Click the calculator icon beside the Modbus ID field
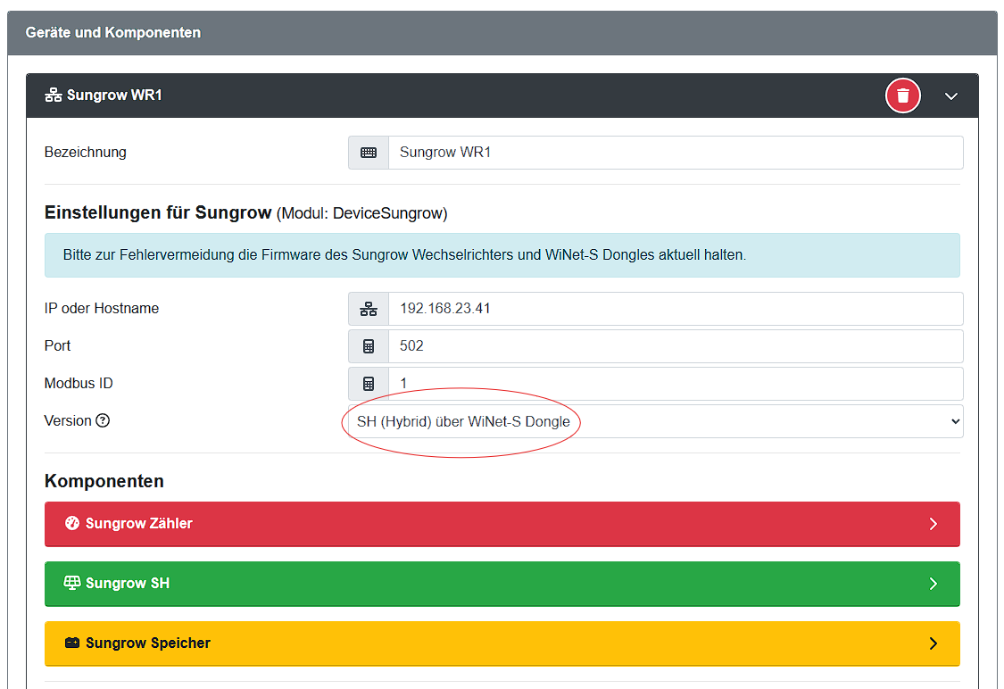This screenshot has width=1004, height=689. click(369, 384)
